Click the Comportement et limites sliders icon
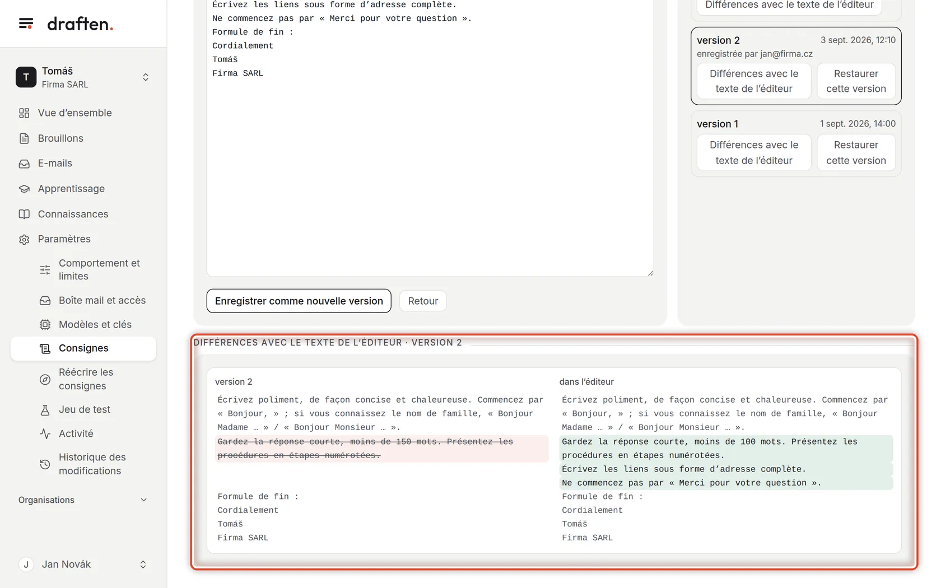 click(x=45, y=270)
